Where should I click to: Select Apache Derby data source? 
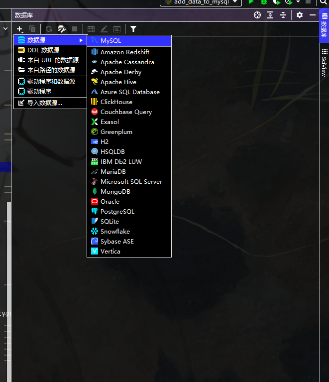(129, 72)
